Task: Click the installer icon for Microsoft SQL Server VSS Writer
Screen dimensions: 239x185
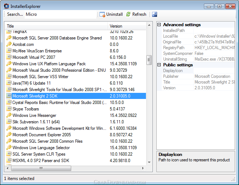Action: coord(9,76)
